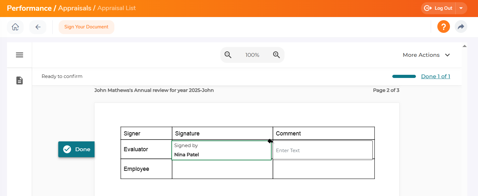Go to the Home icon
The height and width of the screenshot is (196, 478).
coord(15,27)
